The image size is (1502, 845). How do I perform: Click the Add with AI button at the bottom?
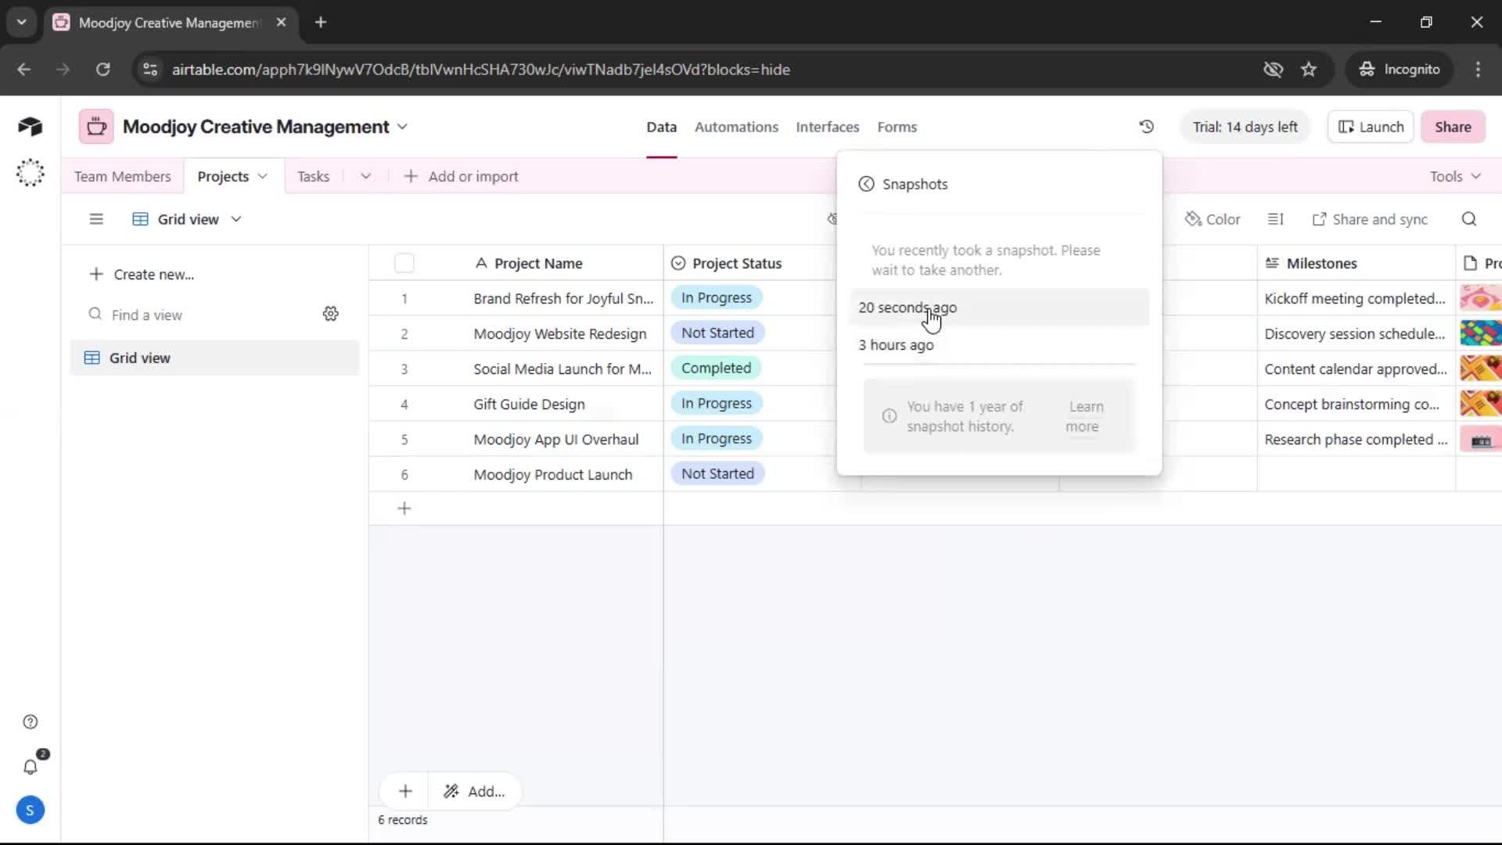tap(474, 791)
